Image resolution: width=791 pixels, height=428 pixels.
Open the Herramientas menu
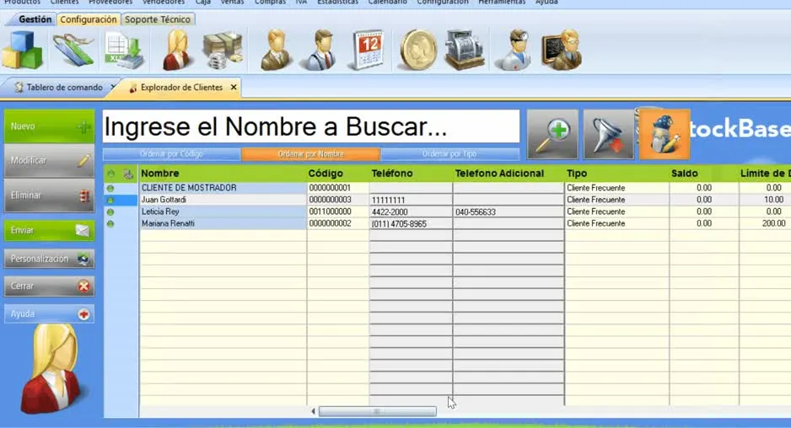pyautogui.click(x=502, y=2)
